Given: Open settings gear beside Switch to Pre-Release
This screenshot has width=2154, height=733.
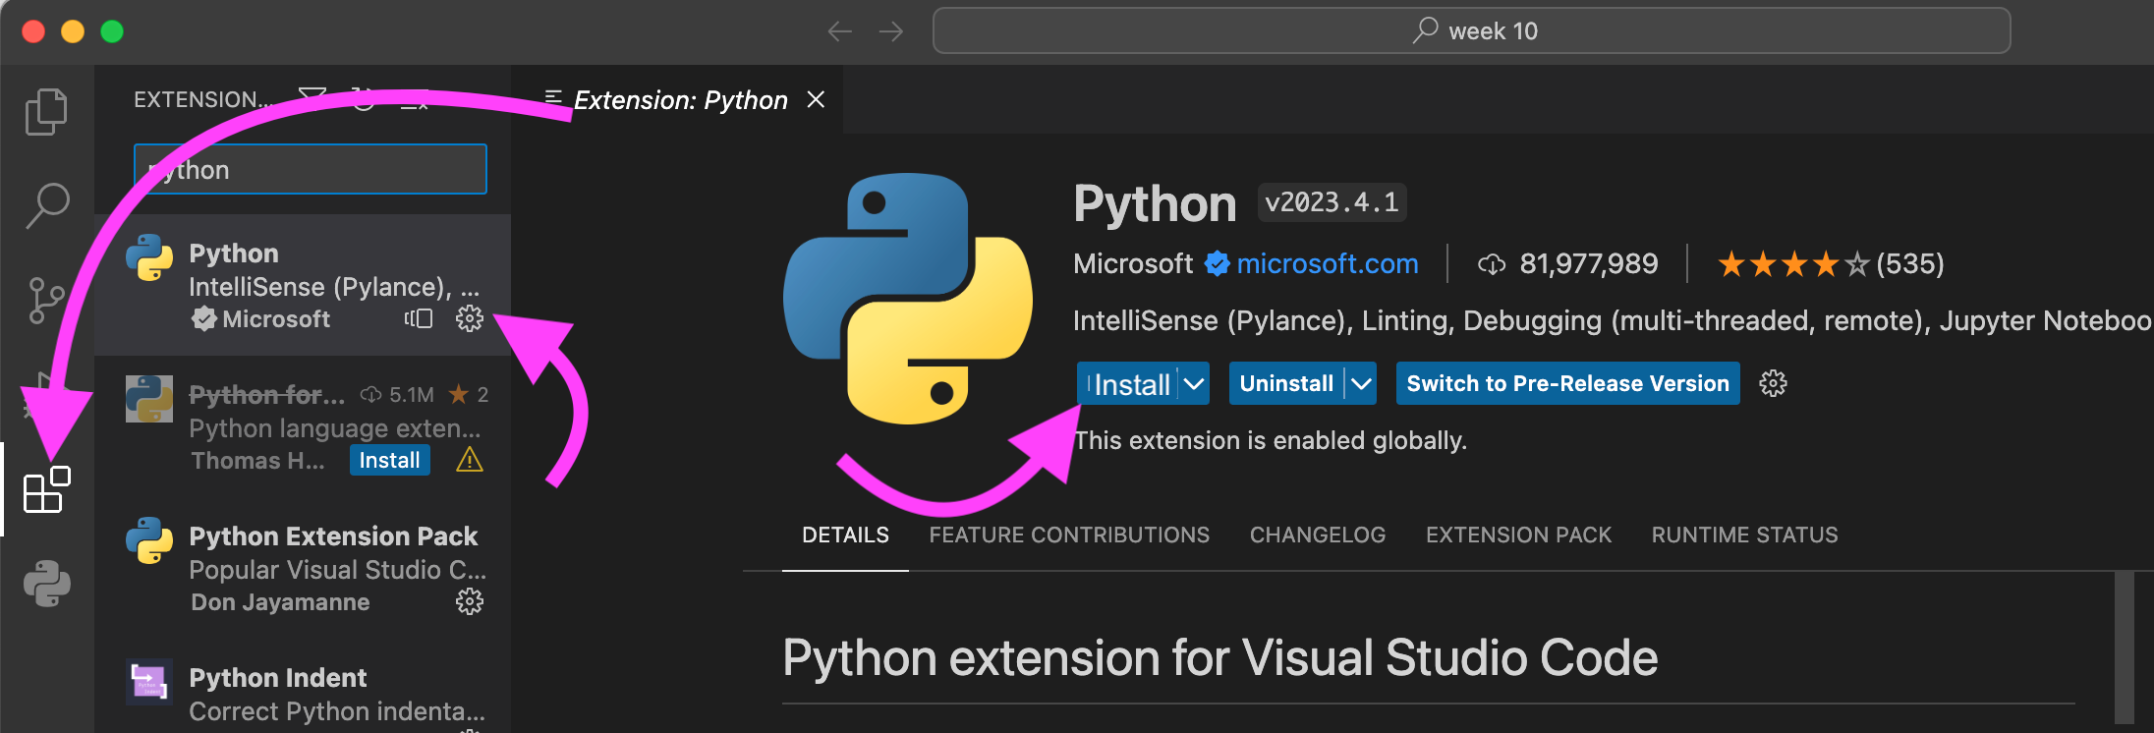Looking at the screenshot, I should [x=1773, y=383].
